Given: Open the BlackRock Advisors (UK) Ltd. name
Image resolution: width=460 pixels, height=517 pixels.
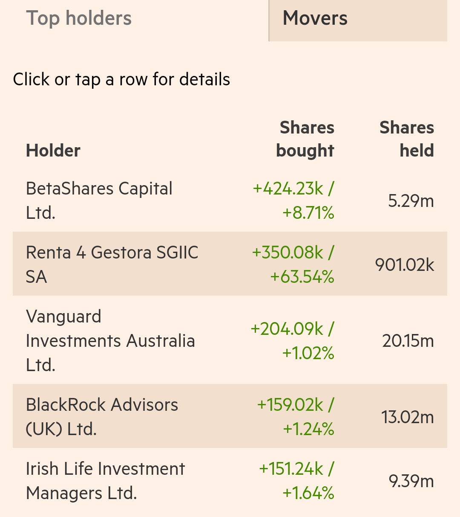Looking at the screenshot, I should [102, 417].
